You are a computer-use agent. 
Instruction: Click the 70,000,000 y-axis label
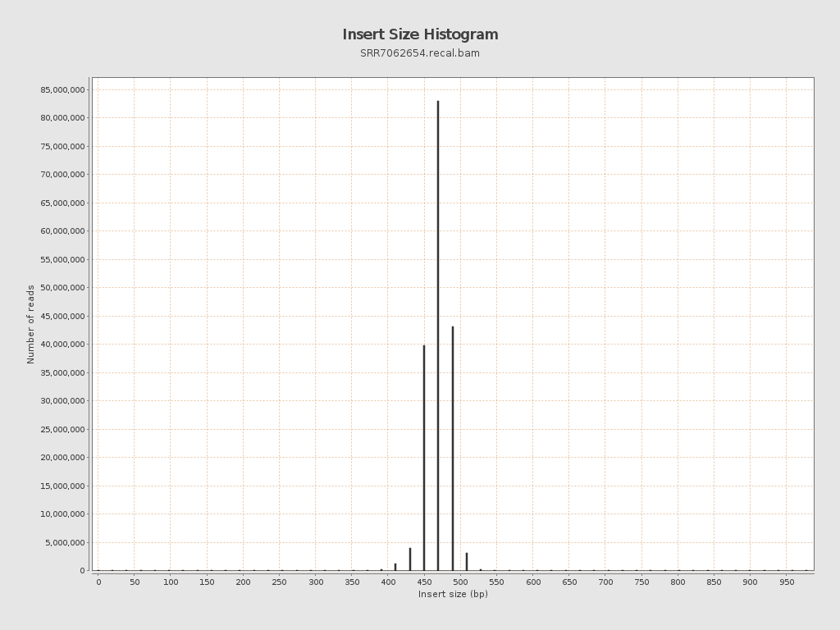62,174
